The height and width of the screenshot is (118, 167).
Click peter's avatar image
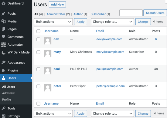pyautogui.click(x=48, y=88)
